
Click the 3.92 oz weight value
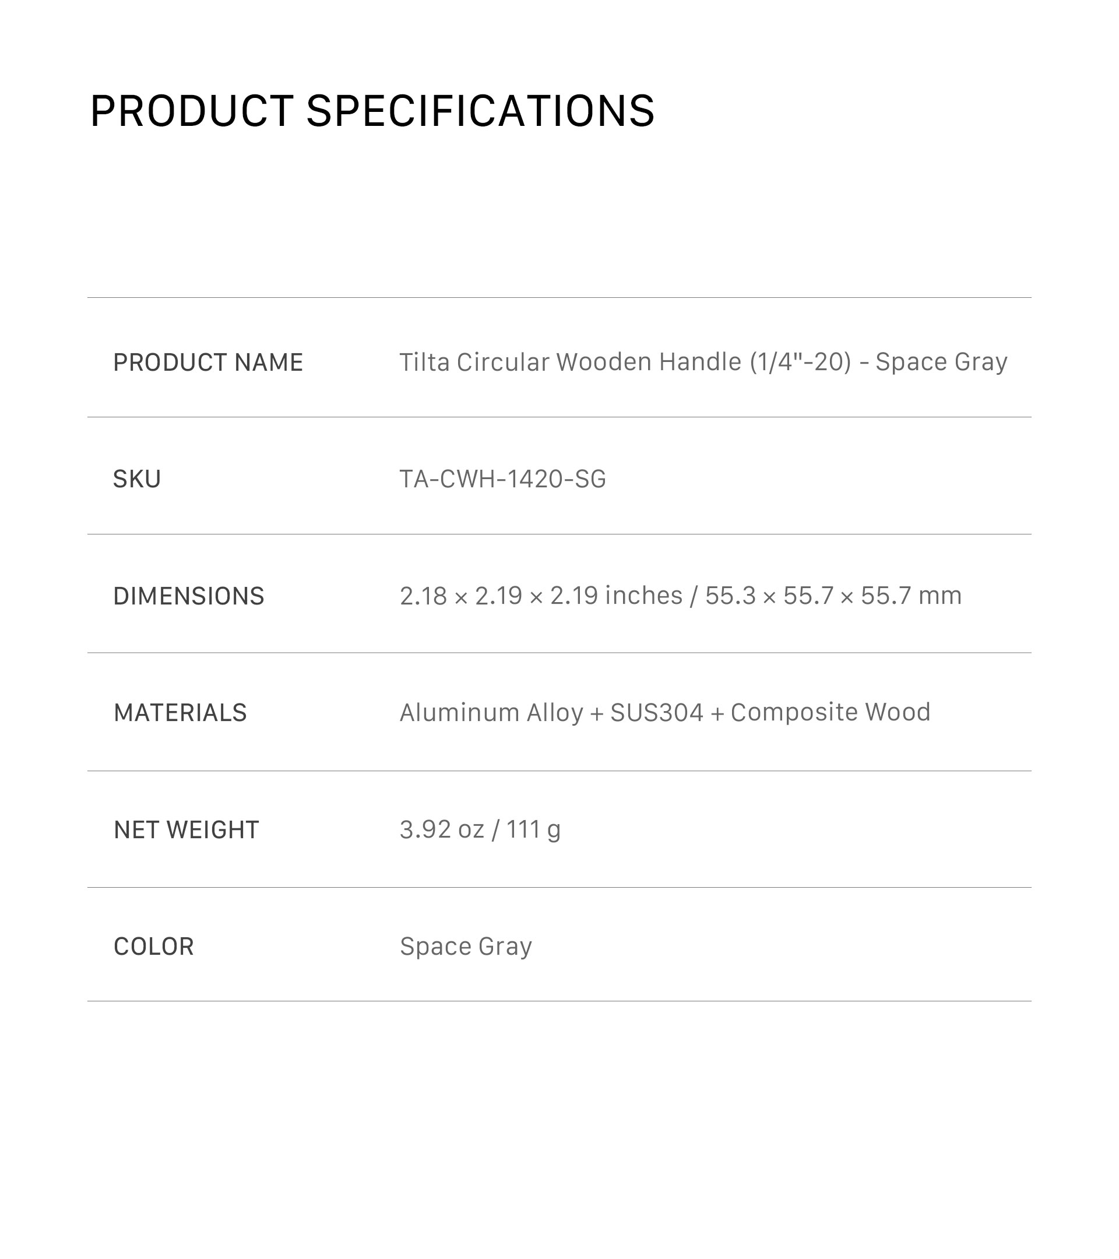coord(442,829)
